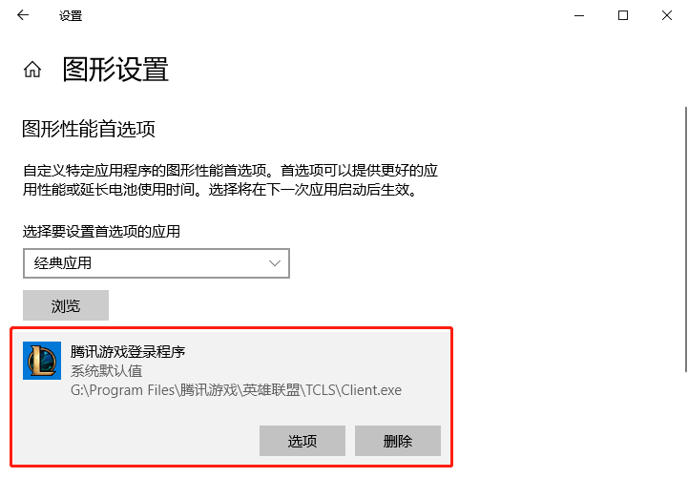This screenshot has width=688, height=478.
Task: Click the Client.exe file path text
Action: click(236, 390)
